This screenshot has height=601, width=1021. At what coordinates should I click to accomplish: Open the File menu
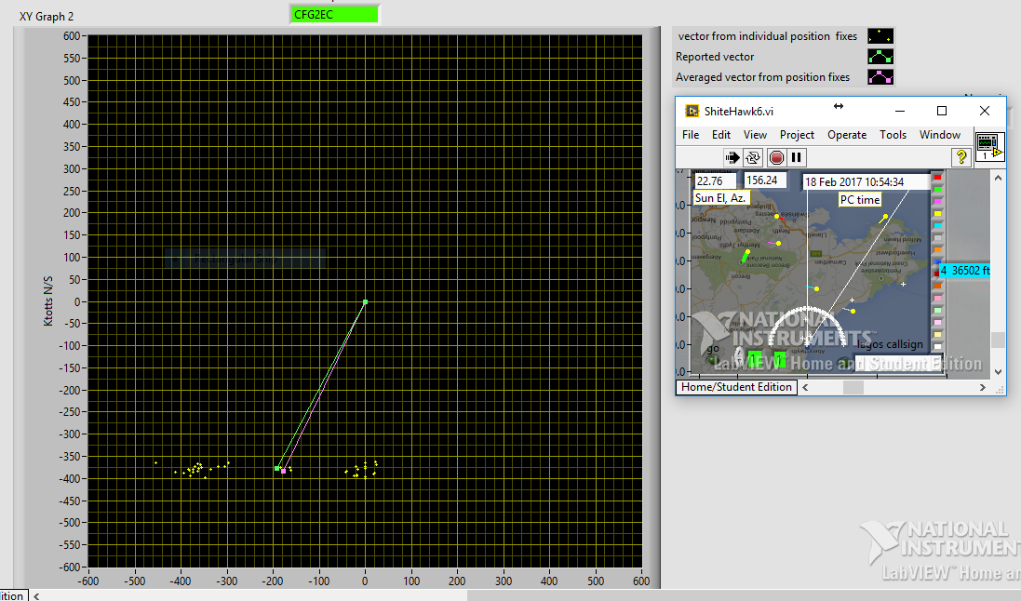click(x=691, y=135)
